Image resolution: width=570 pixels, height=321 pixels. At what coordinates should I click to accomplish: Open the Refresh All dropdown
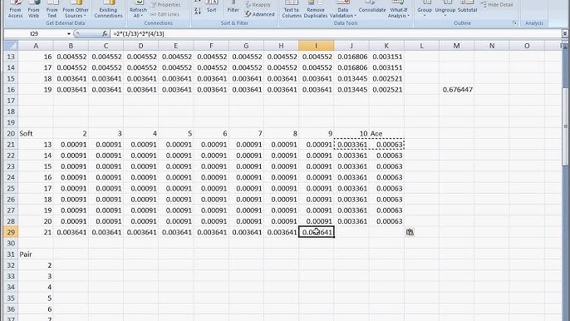[138, 9]
